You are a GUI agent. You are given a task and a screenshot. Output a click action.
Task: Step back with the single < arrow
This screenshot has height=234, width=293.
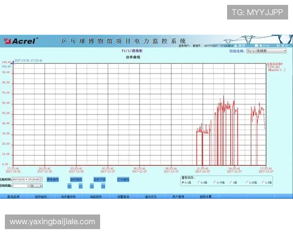80,186
